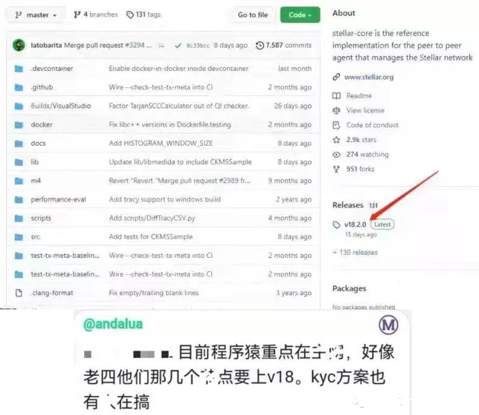Open the .devcontainer folder
Viewport: 479px width, 415px height.
pyautogui.click(x=52, y=69)
